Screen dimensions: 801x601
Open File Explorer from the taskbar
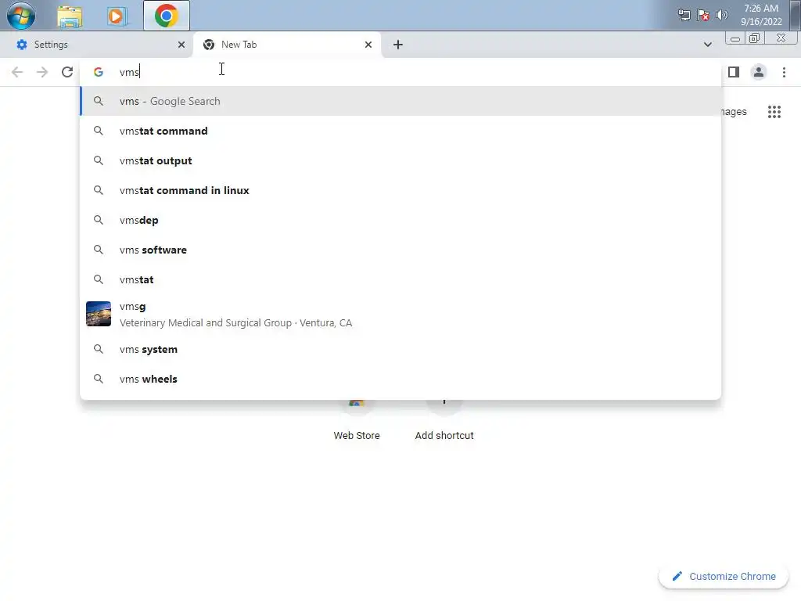(x=70, y=16)
